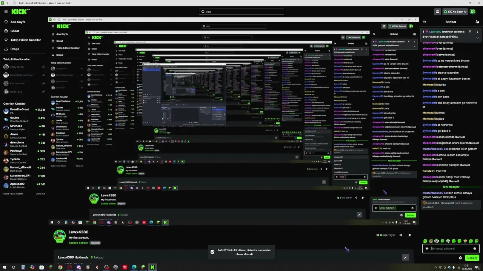Open Gözat in the sidebar
The height and width of the screenshot is (271, 483).
coord(15,31)
